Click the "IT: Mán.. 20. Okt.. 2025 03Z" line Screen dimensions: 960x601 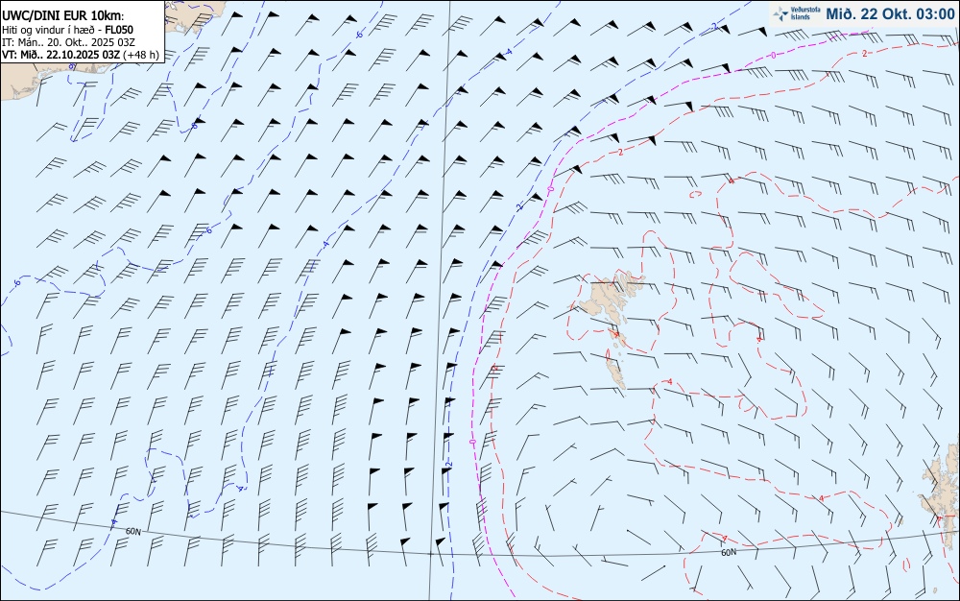click(x=68, y=42)
